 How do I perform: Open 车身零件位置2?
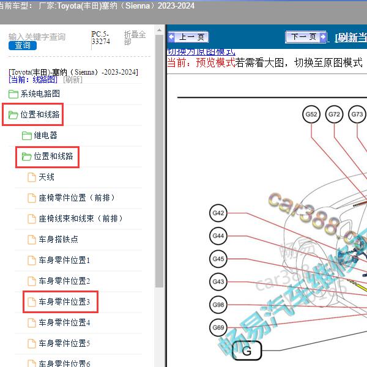coord(64,281)
